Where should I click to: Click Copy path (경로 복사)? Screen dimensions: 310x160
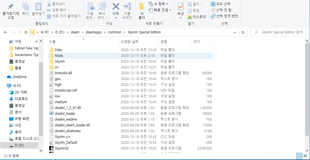(56, 10)
